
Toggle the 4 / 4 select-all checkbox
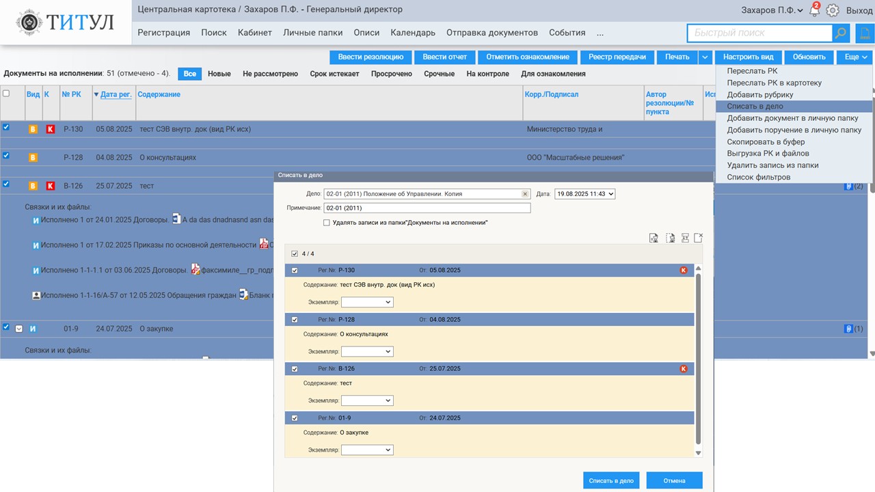pos(295,254)
